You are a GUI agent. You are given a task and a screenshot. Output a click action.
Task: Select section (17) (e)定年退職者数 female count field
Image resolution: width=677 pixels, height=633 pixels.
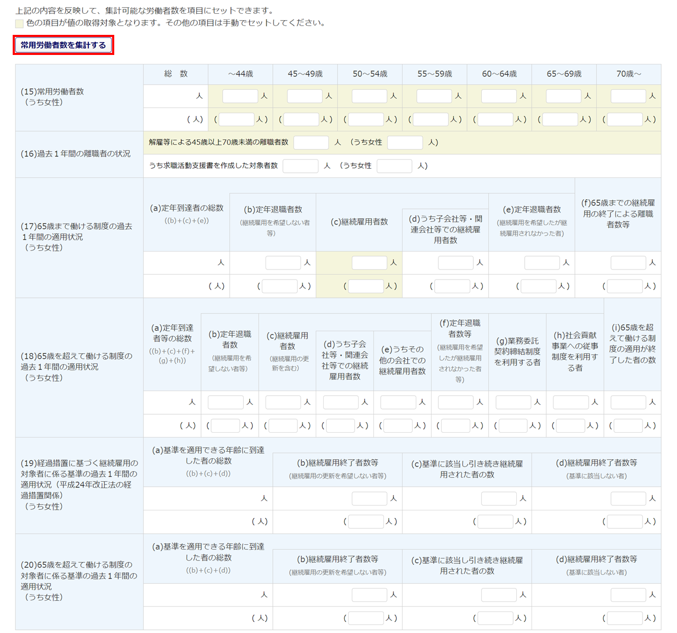[538, 286]
